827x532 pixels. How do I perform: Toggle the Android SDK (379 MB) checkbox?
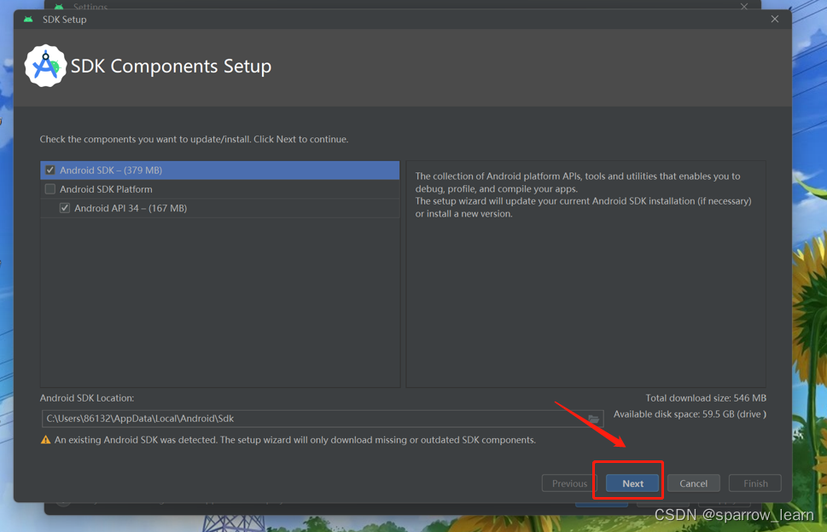[50, 171]
